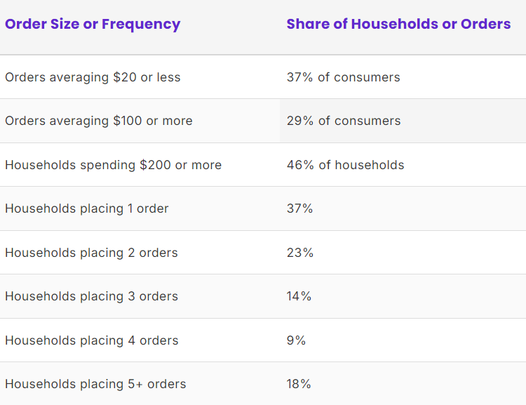Screen dimensions: 526x405
Task: Click the 37% value for 1 order
Action: pyautogui.click(x=299, y=208)
